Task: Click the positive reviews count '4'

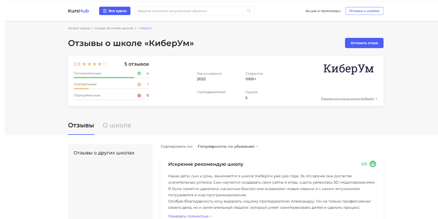Action: tap(148, 73)
